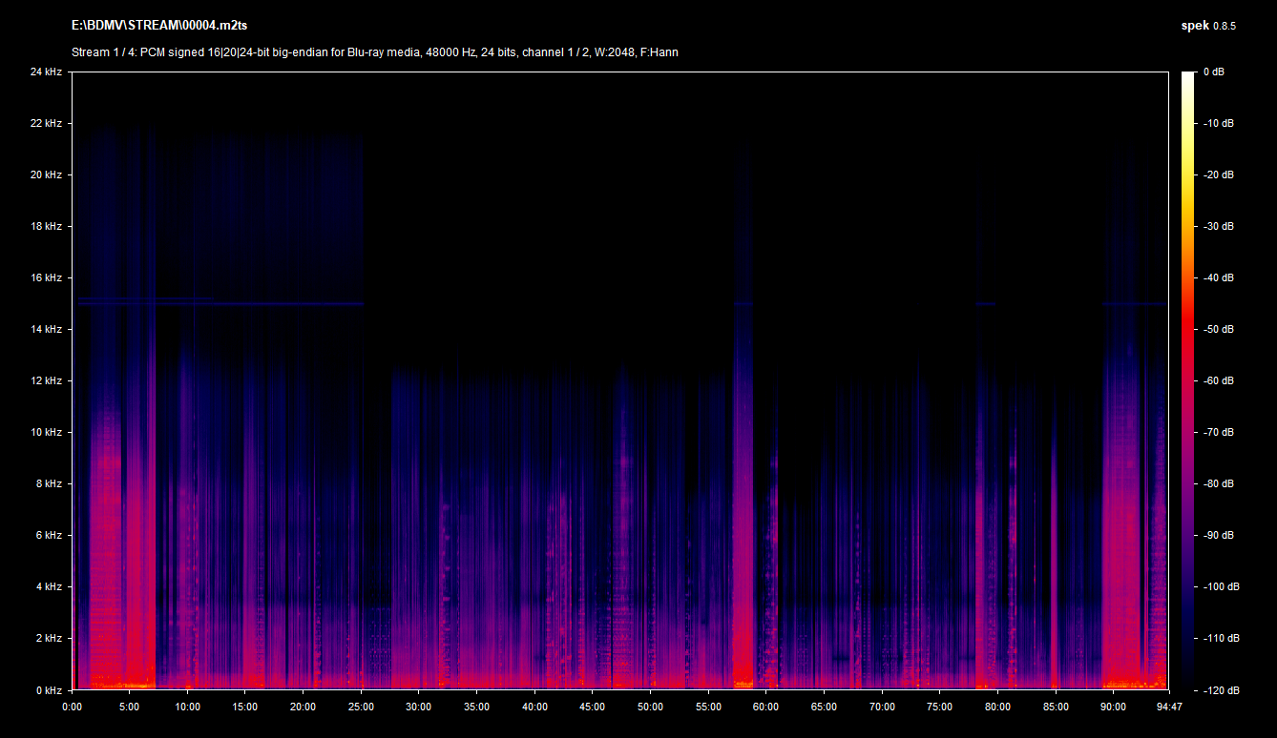Click the 75:00 time axis marker
This screenshot has width=1277, height=738.
pos(939,707)
